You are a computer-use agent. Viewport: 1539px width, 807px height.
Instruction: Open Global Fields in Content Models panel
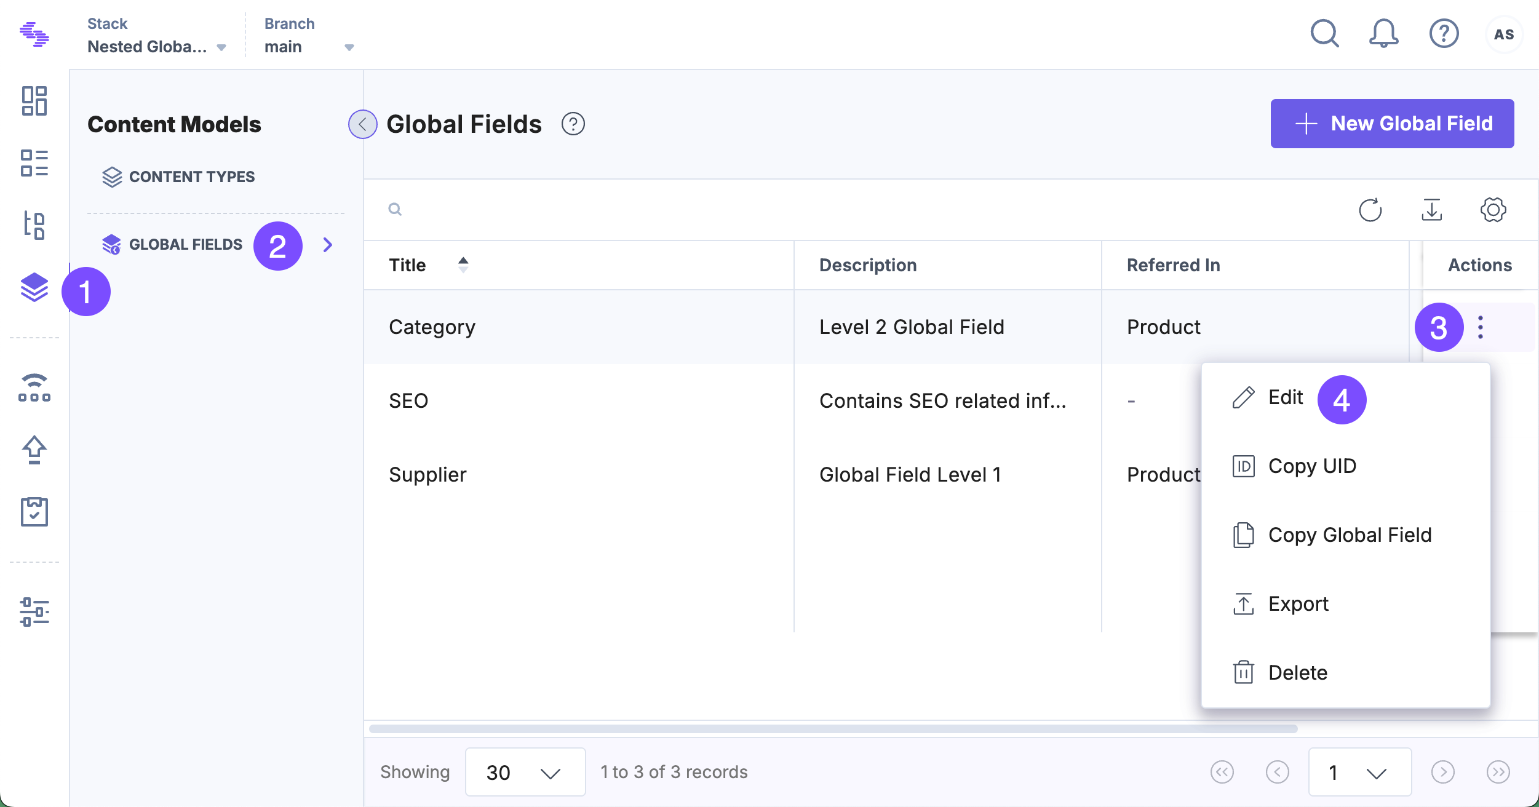click(x=172, y=245)
